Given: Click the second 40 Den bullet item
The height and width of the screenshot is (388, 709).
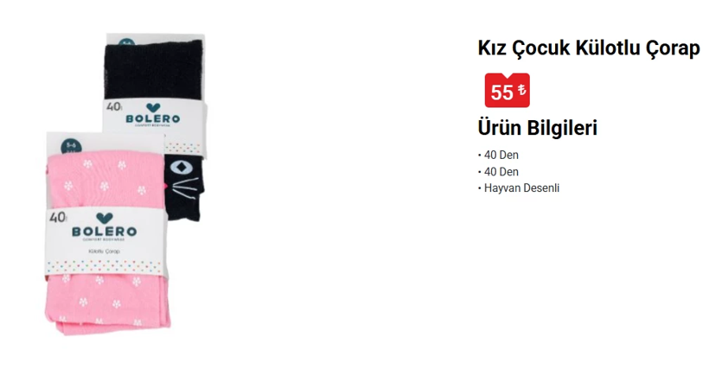Looking at the screenshot, I should (x=498, y=172).
